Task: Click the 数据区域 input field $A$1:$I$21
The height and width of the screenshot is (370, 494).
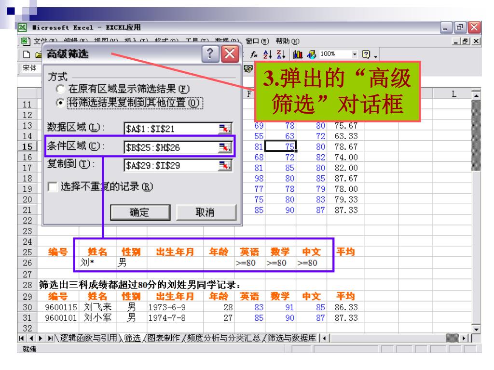Action: click(172, 128)
